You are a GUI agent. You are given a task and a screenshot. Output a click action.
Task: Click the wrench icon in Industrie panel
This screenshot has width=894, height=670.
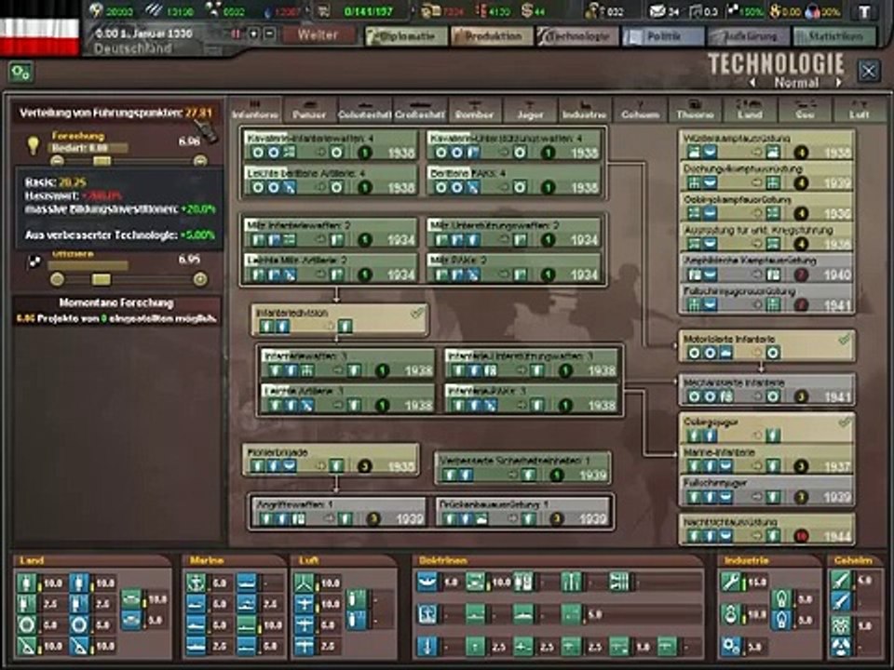[731, 582]
